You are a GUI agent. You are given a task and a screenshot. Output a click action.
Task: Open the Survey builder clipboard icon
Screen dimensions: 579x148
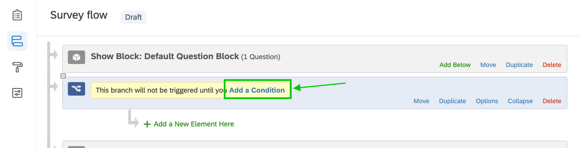coord(17,15)
